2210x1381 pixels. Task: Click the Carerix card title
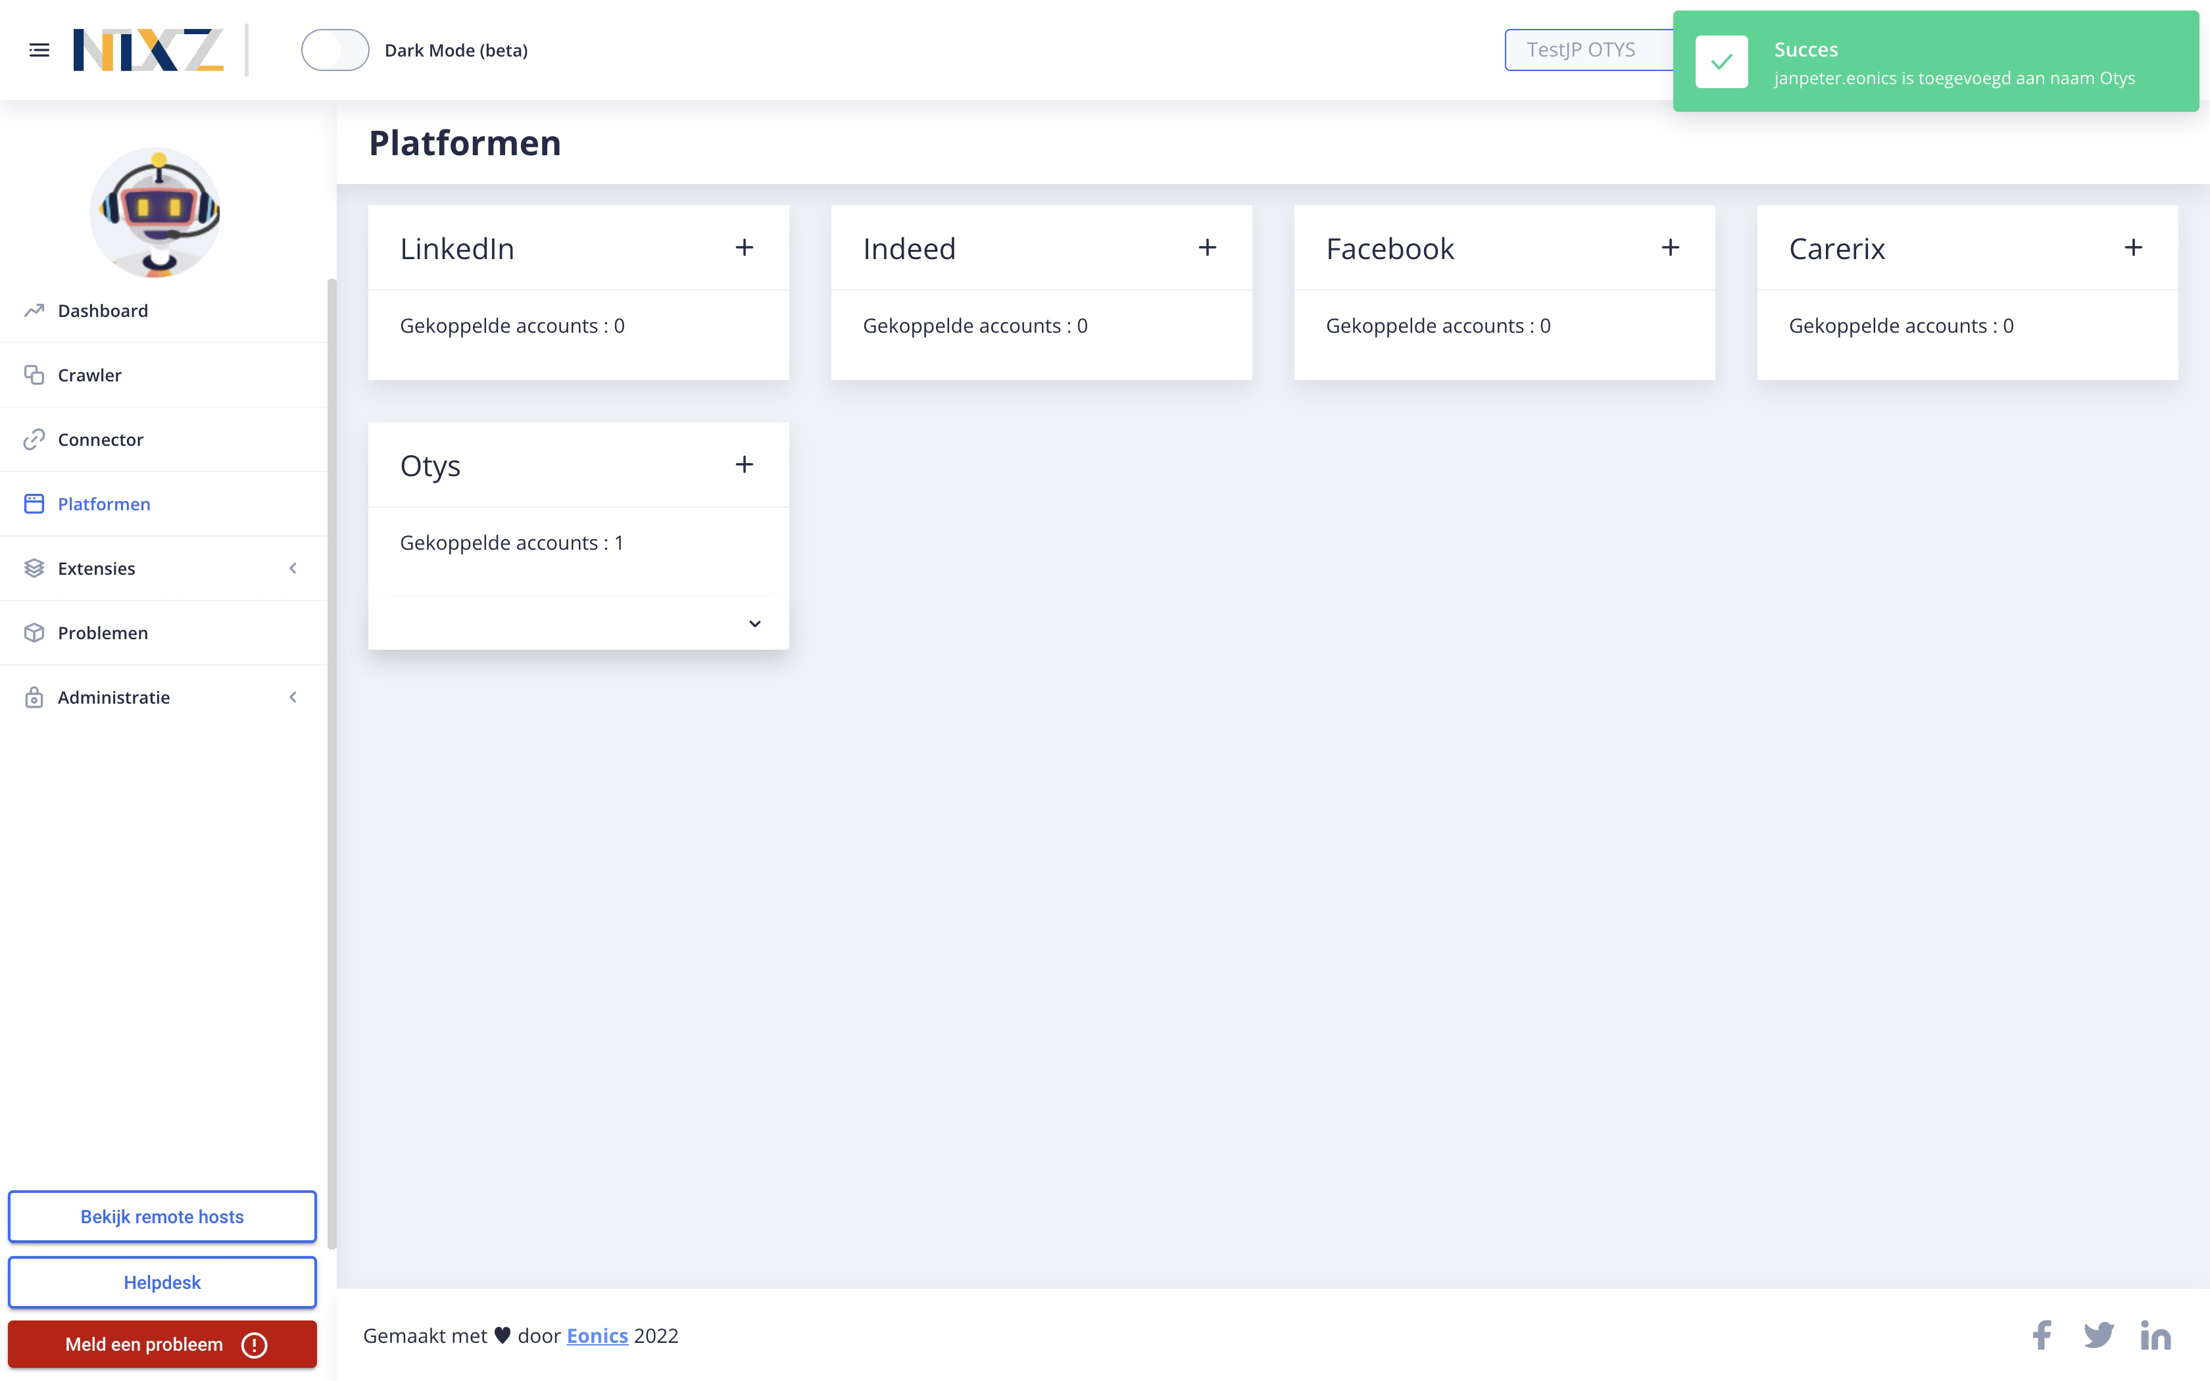1836,249
